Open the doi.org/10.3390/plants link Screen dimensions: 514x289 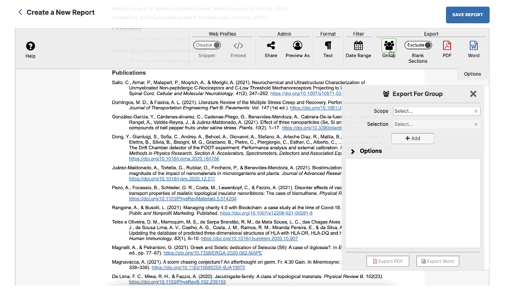point(311,128)
